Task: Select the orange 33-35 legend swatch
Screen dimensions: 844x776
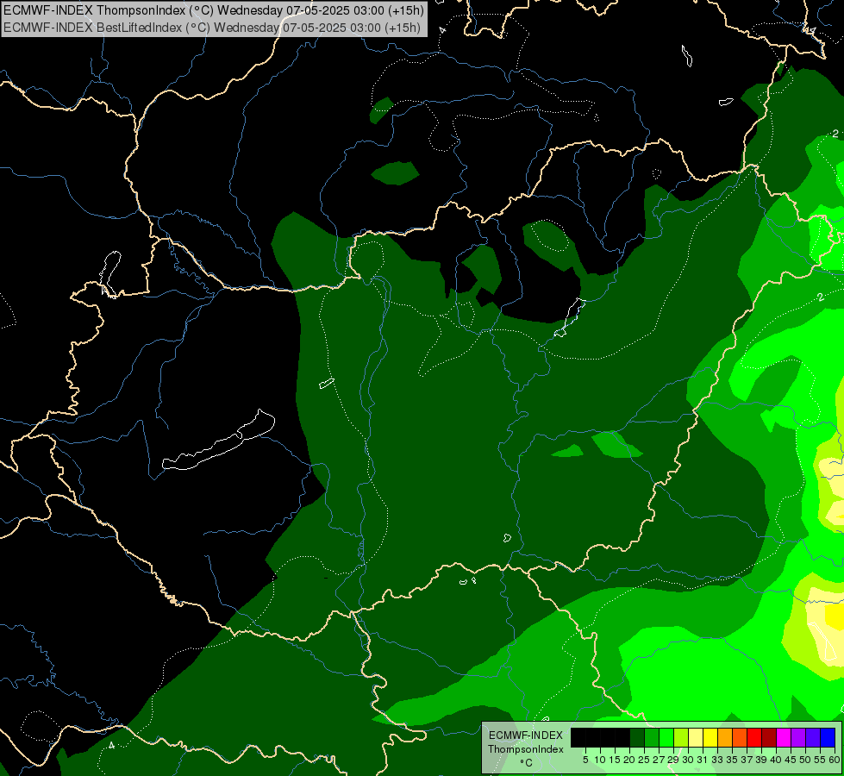Action: (x=725, y=737)
